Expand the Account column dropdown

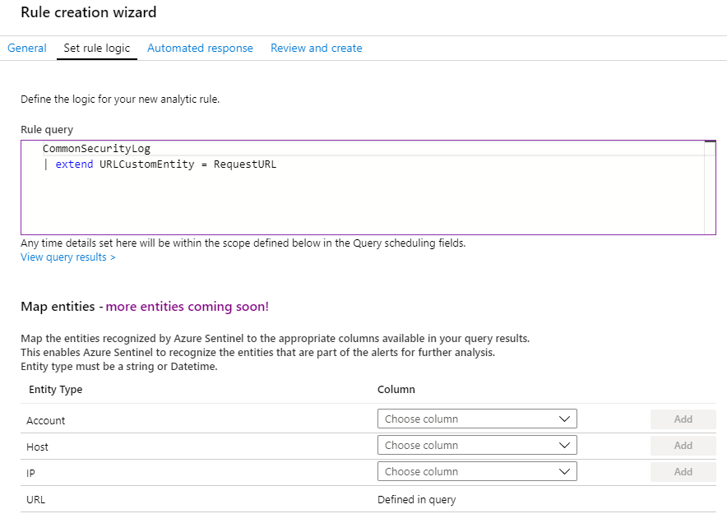point(477,419)
